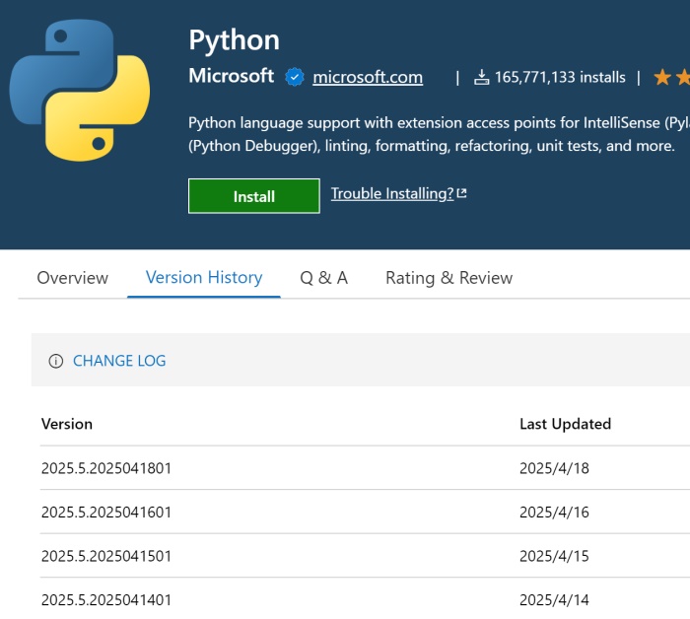Click the verified publisher badge icon
Image resolution: width=690 pixels, height=619 pixels.
pos(295,78)
